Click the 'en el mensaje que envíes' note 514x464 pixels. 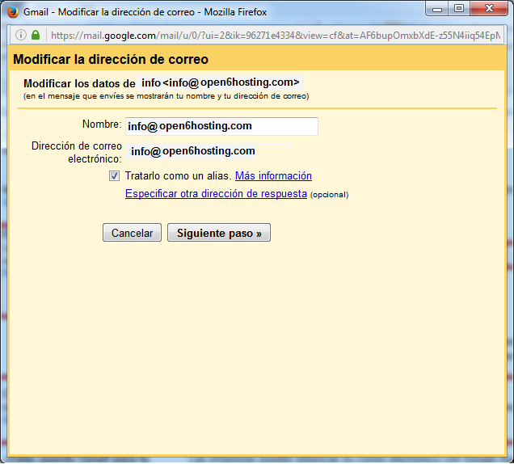click(166, 96)
